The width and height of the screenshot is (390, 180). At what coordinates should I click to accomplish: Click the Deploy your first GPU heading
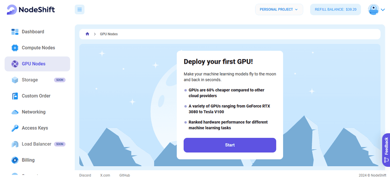click(x=218, y=62)
